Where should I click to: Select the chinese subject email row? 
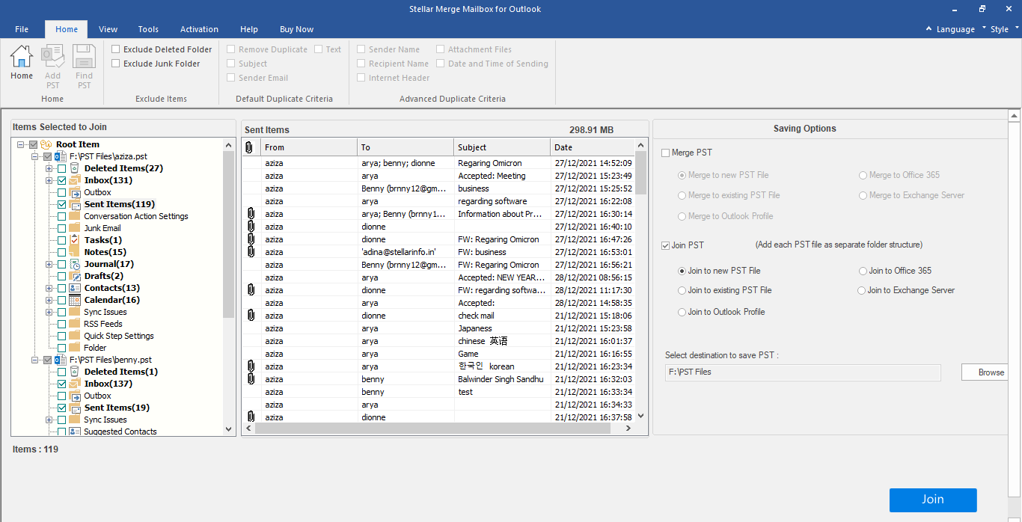[x=438, y=341]
